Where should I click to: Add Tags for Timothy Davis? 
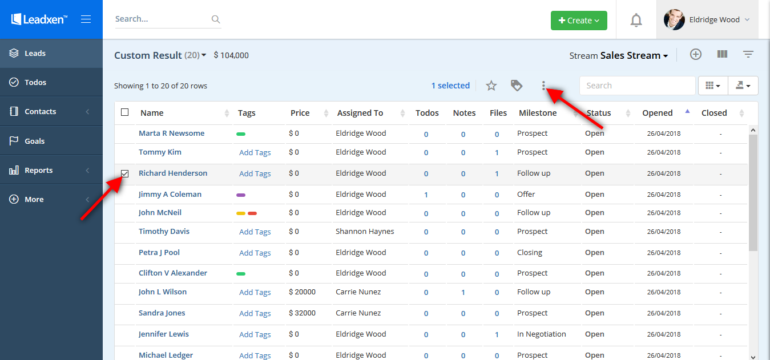pos(255,232)
